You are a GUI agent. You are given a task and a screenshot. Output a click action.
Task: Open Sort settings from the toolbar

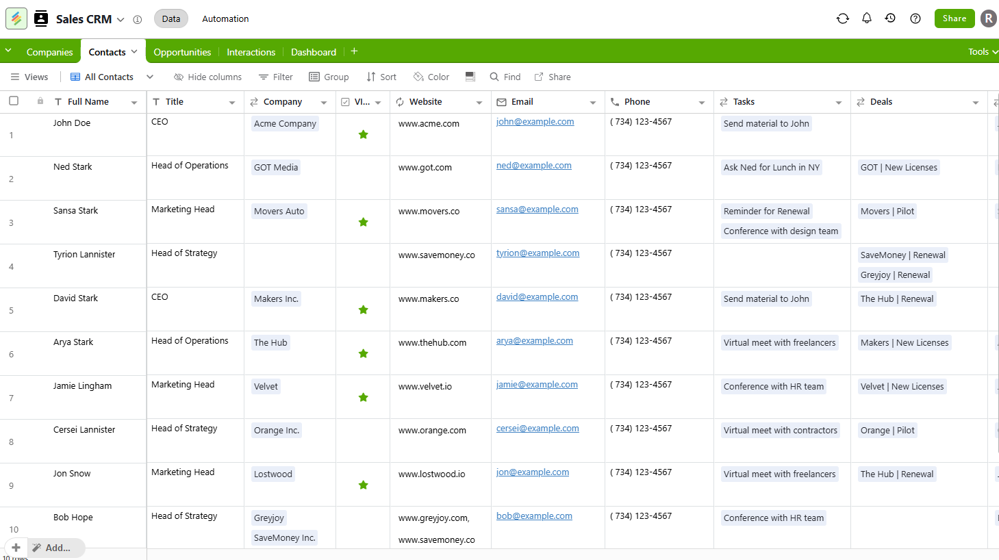381,77
